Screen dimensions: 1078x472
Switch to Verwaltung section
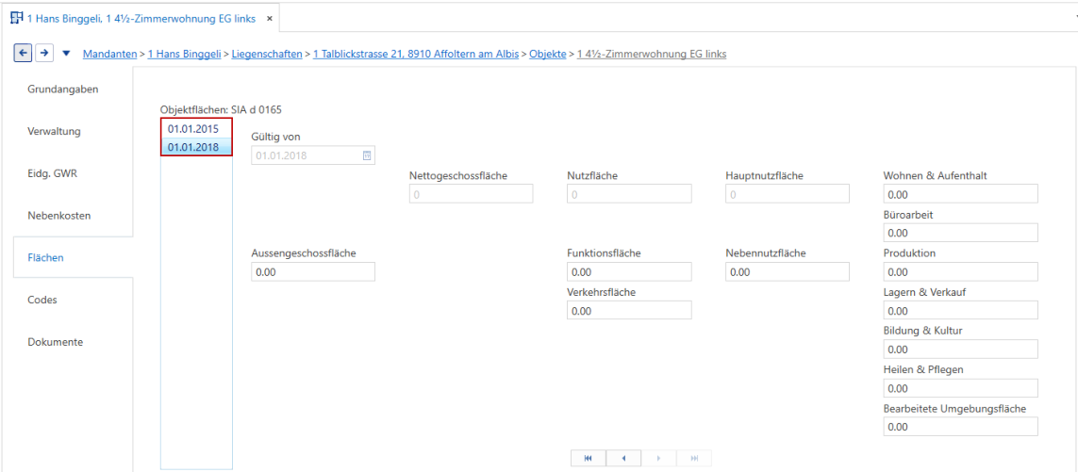coord(55,131)
